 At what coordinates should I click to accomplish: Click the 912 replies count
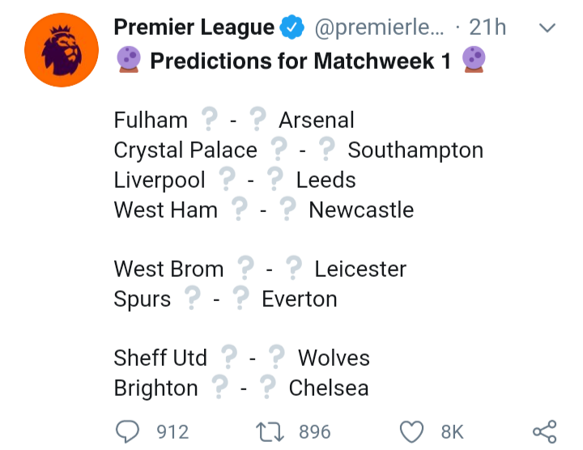click(x=172, y=432)
